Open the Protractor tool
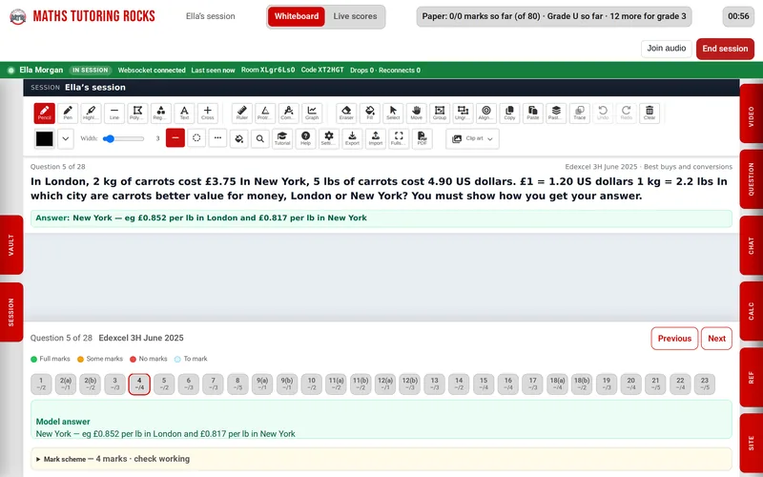Viewport: 763px width, 477px height. pyautogui.click(x=265, y=113)
